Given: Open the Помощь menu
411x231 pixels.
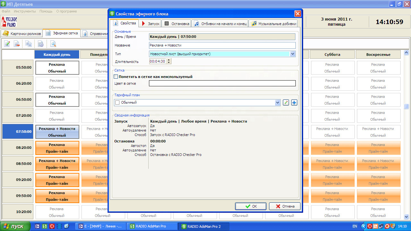Looking at the screenshot, I should (x=46, y=11).
